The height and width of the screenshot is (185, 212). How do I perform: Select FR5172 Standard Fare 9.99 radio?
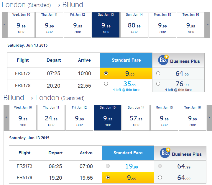[x=106, y=73]
